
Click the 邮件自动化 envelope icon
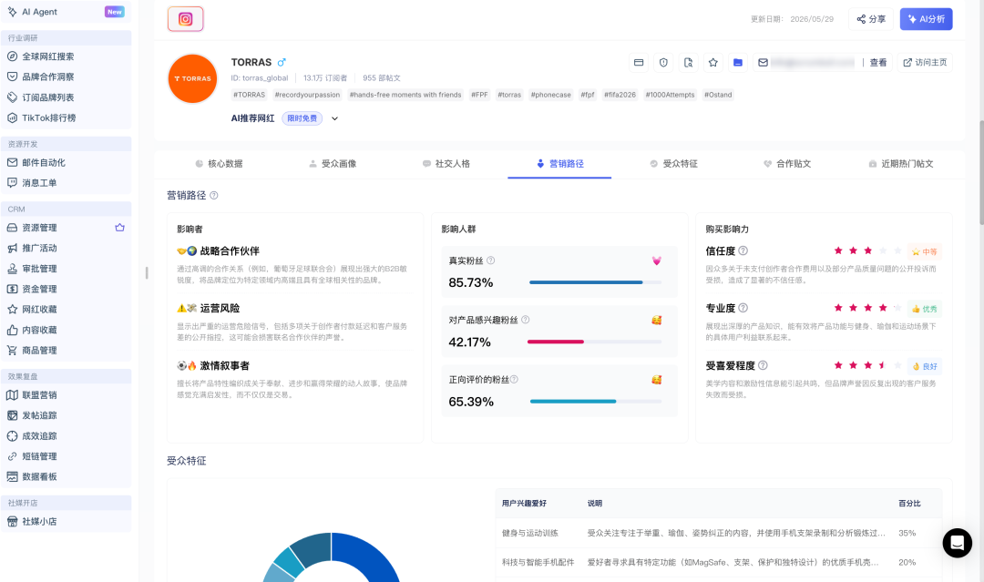[12, 162]
